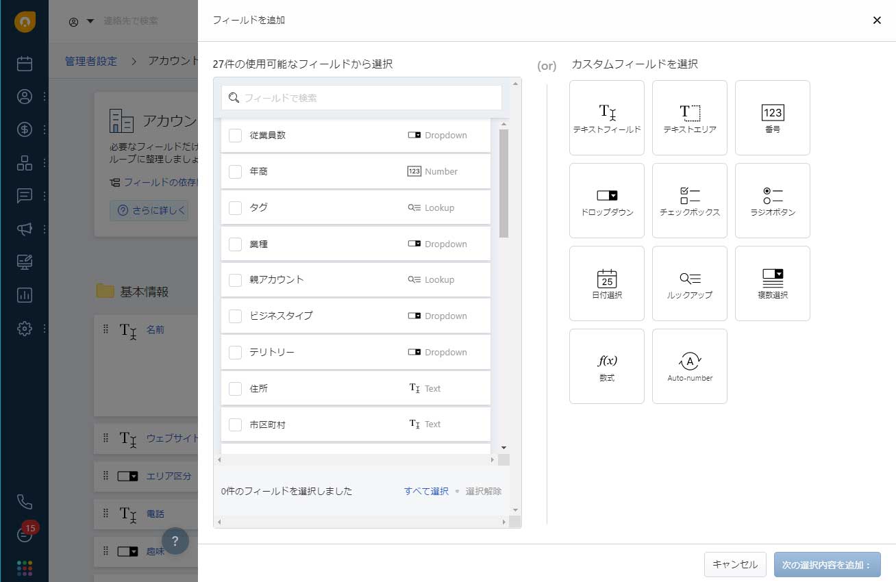Click the フィールドで検索 search box
The width and height of the screenshot is (896, 582).
coord(362,98)
